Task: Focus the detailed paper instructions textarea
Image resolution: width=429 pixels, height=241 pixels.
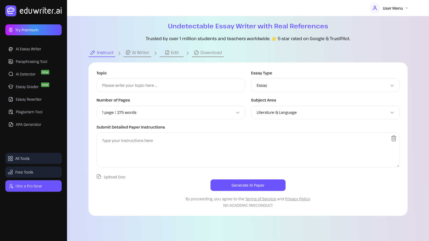Action: coord(248,150)
